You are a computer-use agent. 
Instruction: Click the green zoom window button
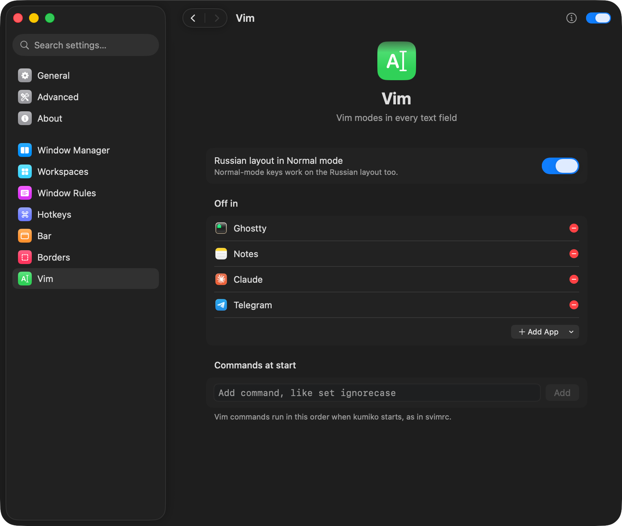point(50,18)
